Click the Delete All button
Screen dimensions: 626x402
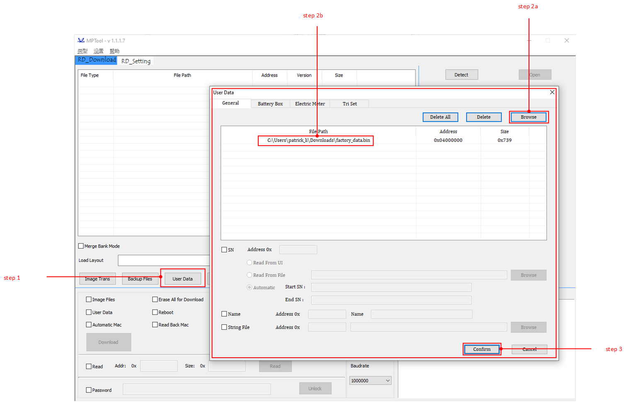(x=440, y=117)
